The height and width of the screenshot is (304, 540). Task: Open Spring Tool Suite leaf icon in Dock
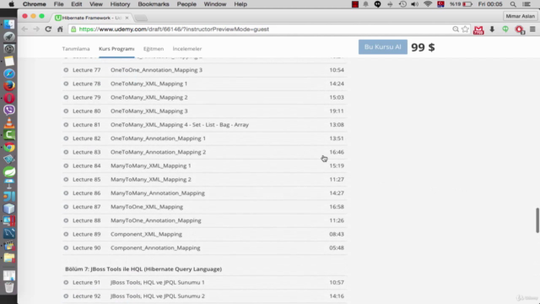9,171
